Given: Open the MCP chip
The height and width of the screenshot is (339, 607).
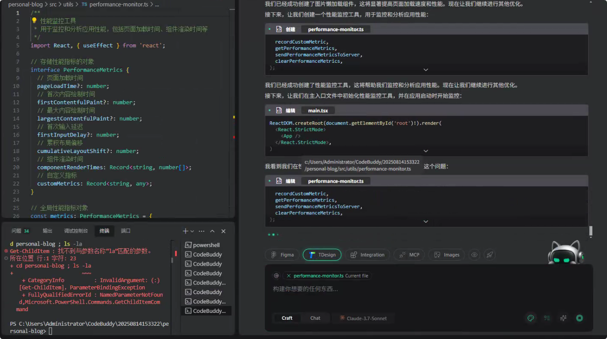Looking at the screenshot, I should [x=409, y=255].
